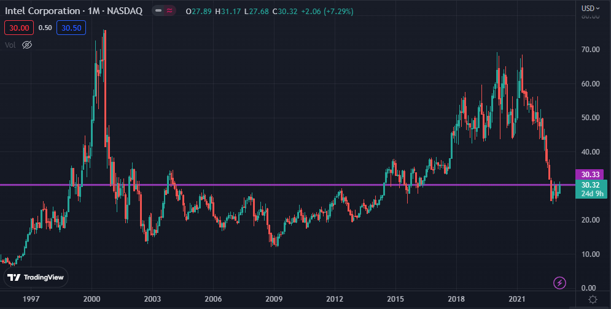Click the Intel Corporation · 1M · NASDAQ title

point(74,11)
